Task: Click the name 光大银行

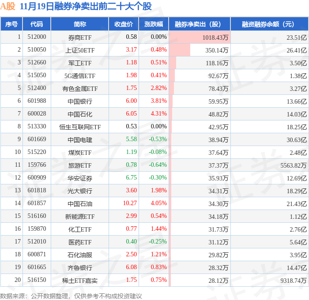Action: (80, 191)
